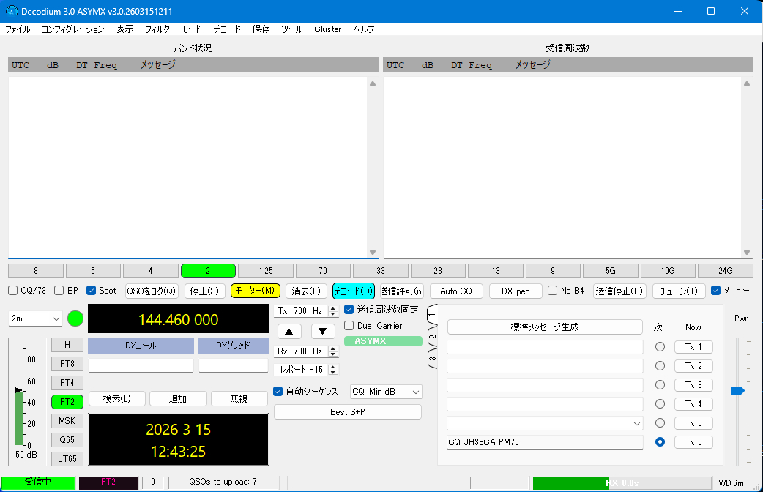
Task: Select the Q65 mode button
Action: tap(67, 440)
